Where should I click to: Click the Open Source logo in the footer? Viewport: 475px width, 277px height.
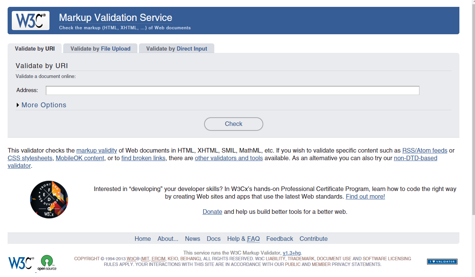point(47,263)
